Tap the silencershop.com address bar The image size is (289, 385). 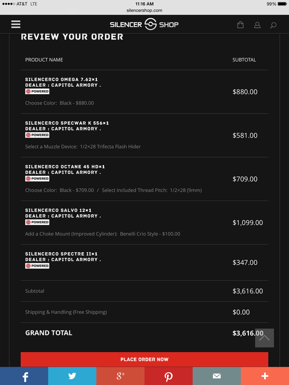click(144, 10)
